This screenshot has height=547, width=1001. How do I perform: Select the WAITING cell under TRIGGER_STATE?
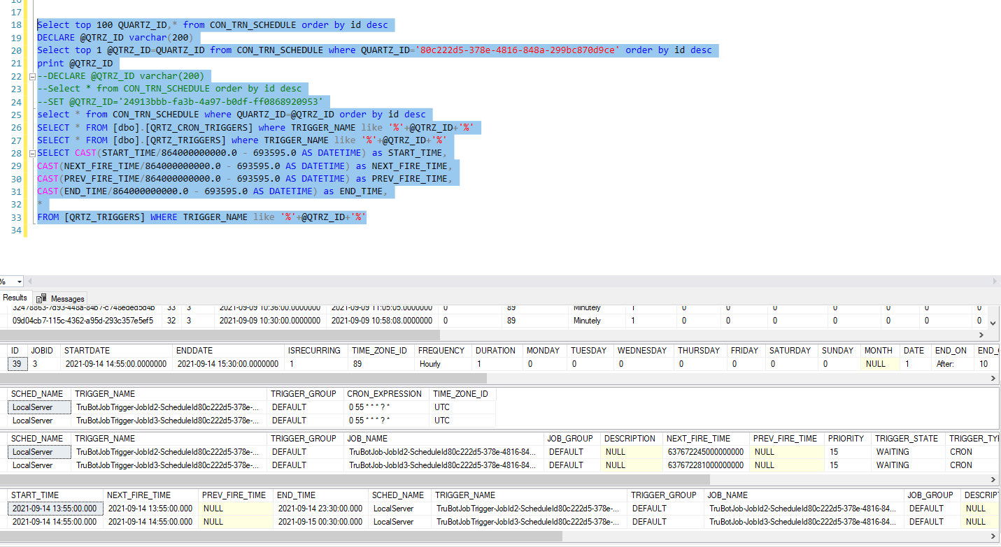click(x=893, y=452)
